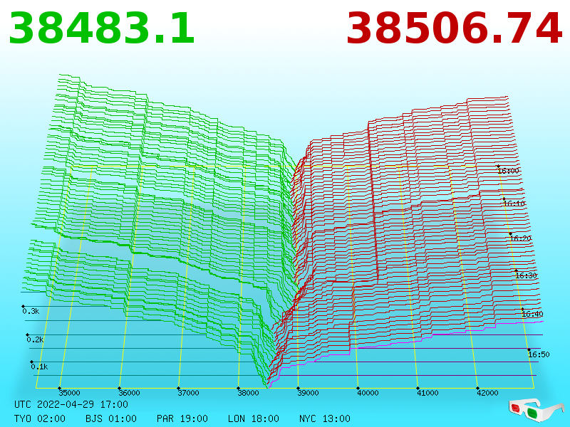
Task: Click the NYC 13:00 New York time
Action: pos(325,418)
